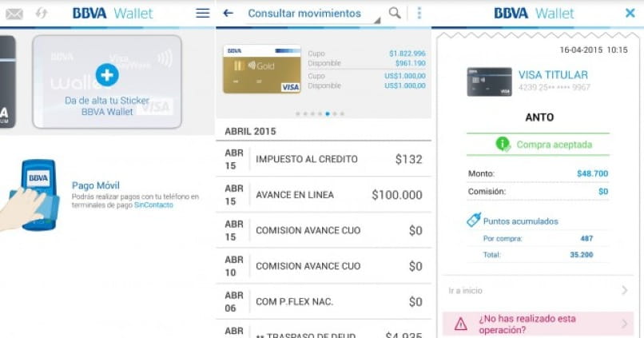Select the Total points 35.200
The width and height of the screenshot is (644, 338).
pos(581,255)
